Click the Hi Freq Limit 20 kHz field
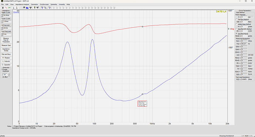Screen dimensions: 255x137 pos(7,28)
